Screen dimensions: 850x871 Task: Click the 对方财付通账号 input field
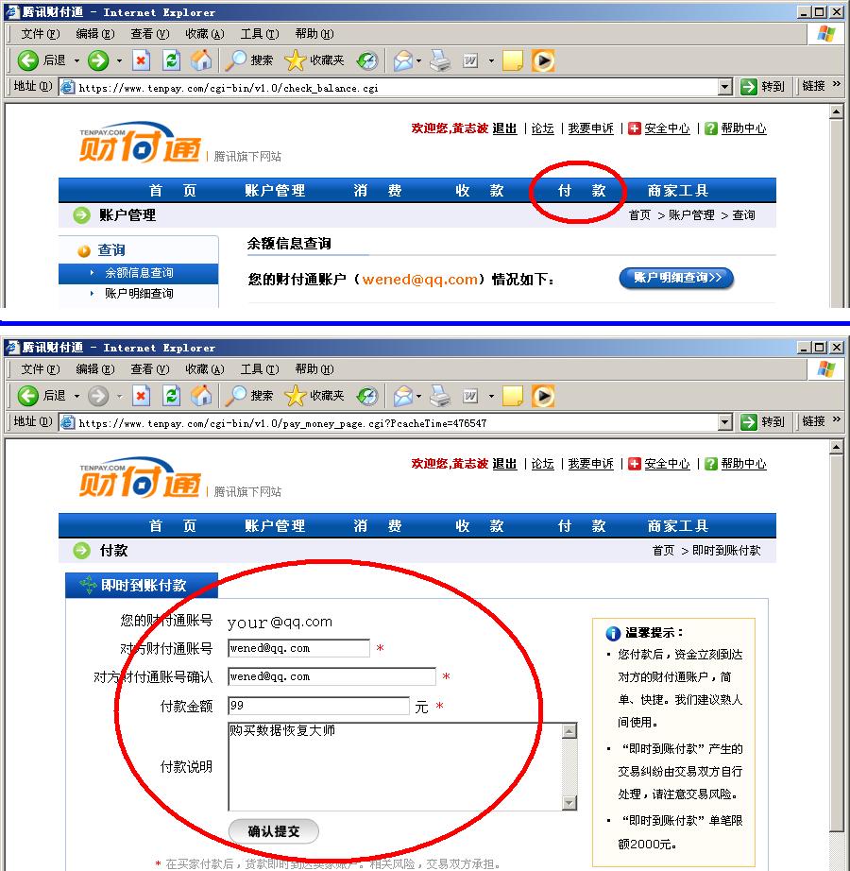pos(298,648)
